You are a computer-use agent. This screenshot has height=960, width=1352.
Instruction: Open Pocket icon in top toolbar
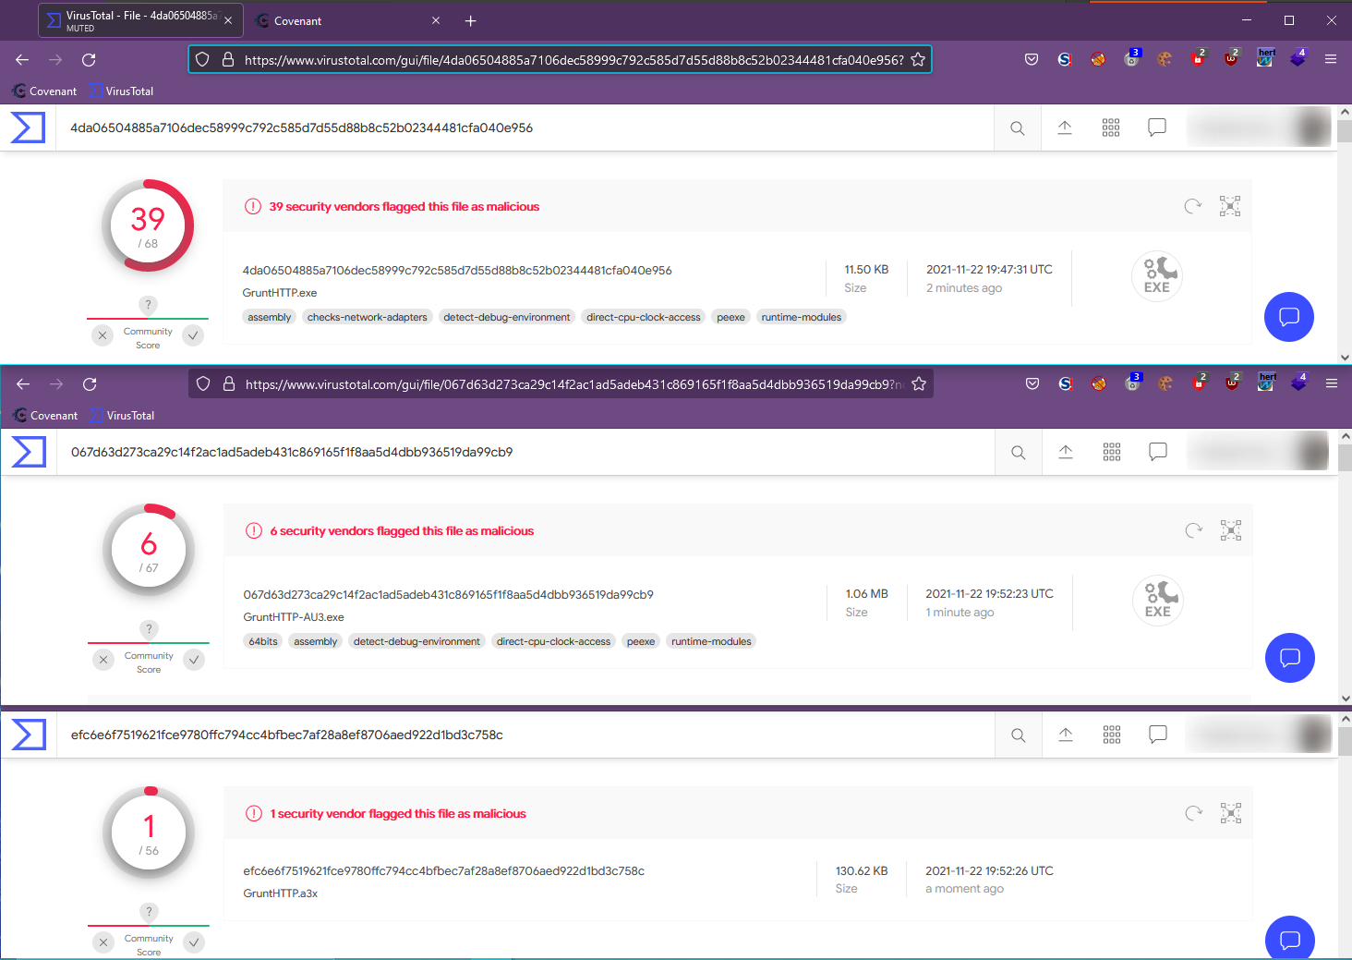(x=1032, y=59)
